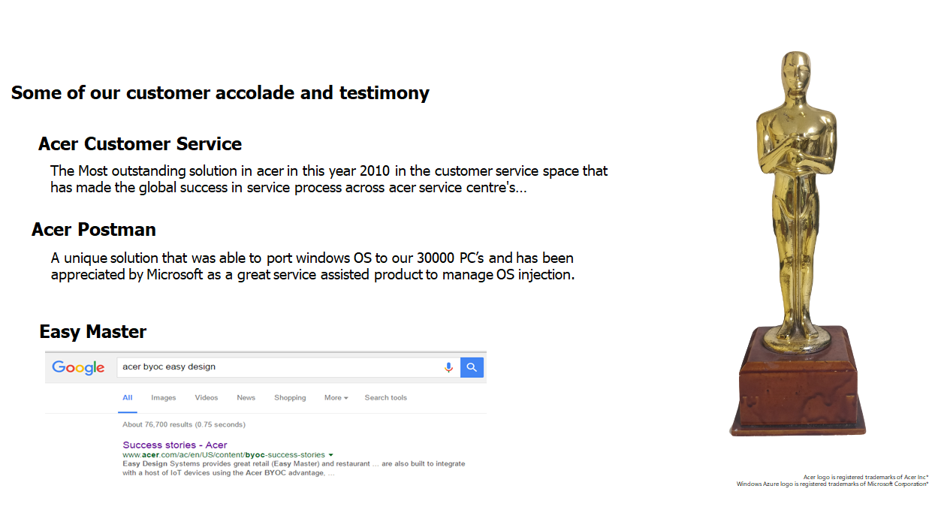Click the "About 76,700 results" text

point(184,424)
